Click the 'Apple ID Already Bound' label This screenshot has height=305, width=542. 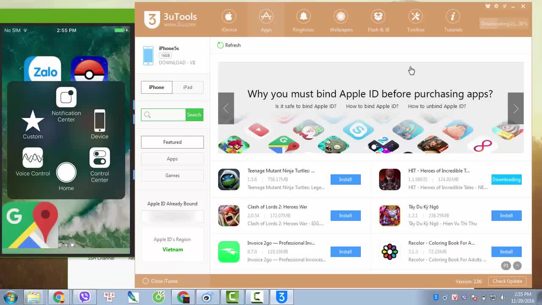(172, 204)
